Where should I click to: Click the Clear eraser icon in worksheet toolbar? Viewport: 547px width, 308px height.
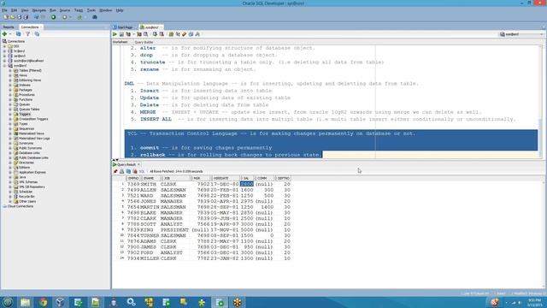pos(185,34)
